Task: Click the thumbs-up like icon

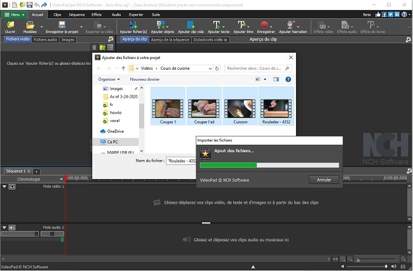Action: pyautogui.click(x=378, y=15)
